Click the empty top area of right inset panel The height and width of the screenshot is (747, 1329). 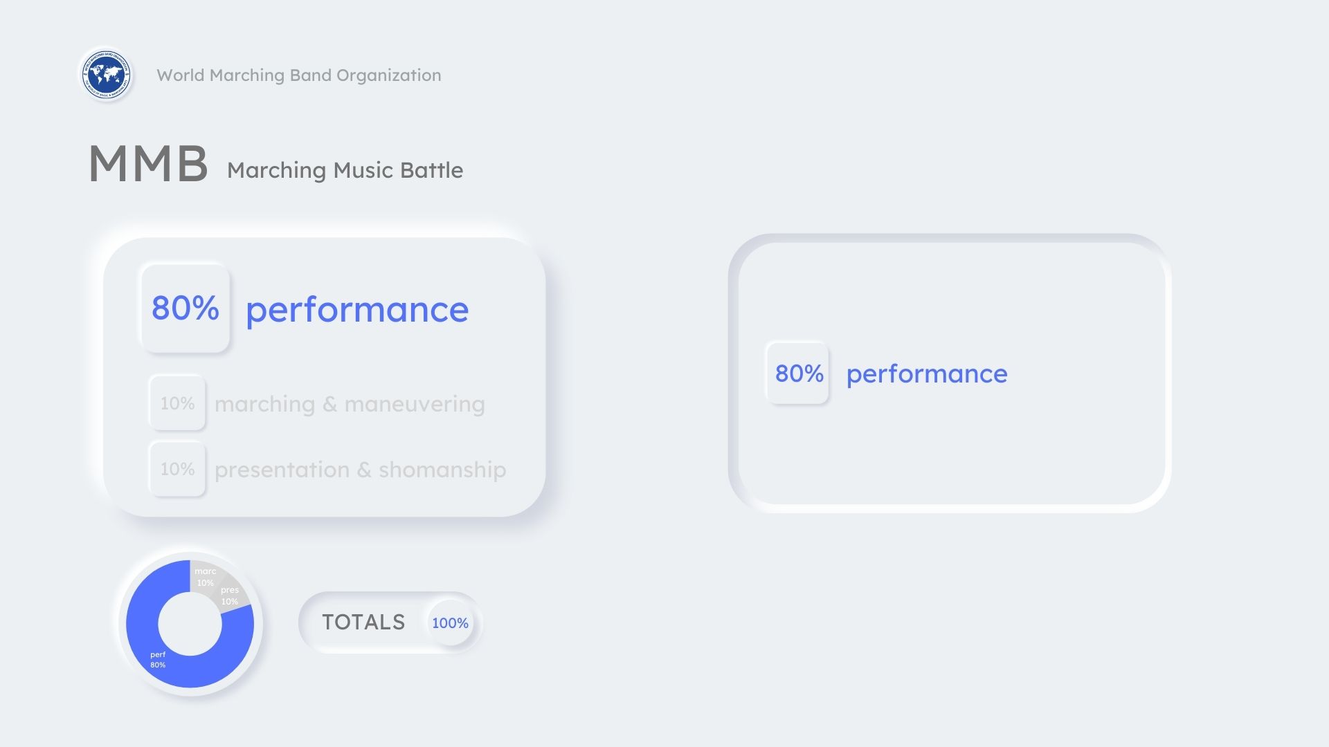(x=948, y=290)
